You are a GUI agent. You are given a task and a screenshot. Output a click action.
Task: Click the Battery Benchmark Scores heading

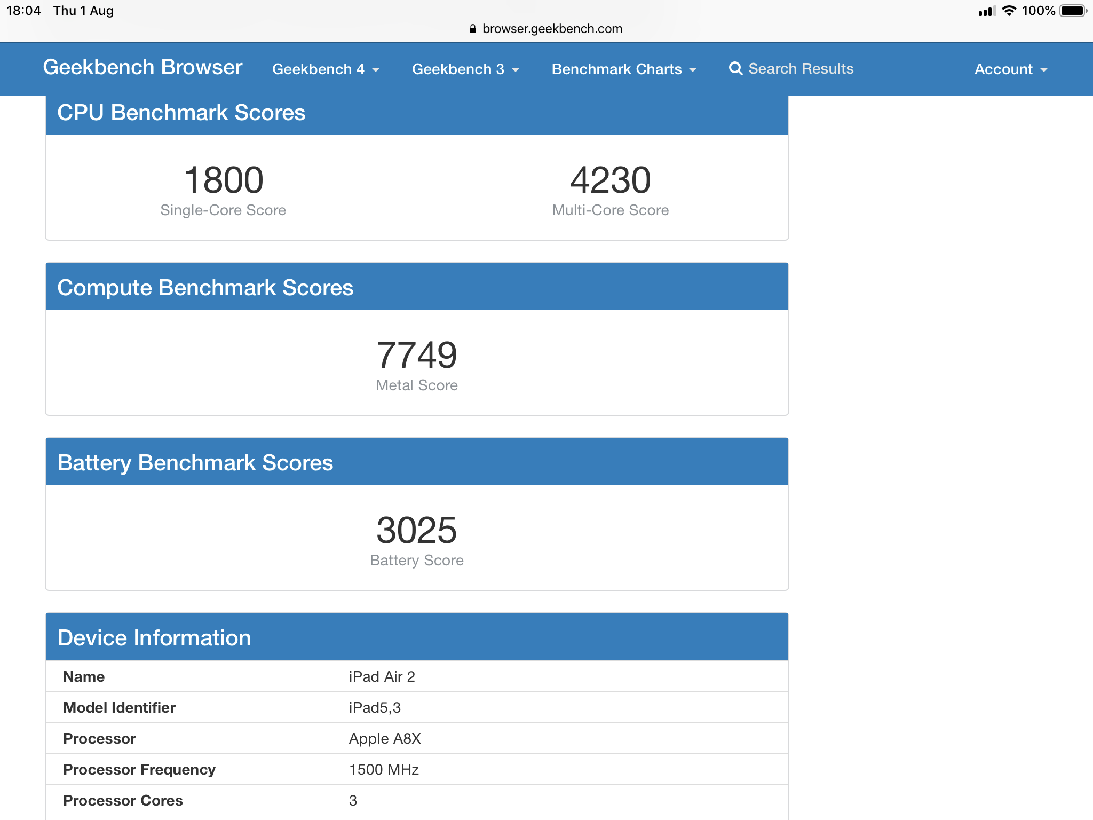pos(195,463)
